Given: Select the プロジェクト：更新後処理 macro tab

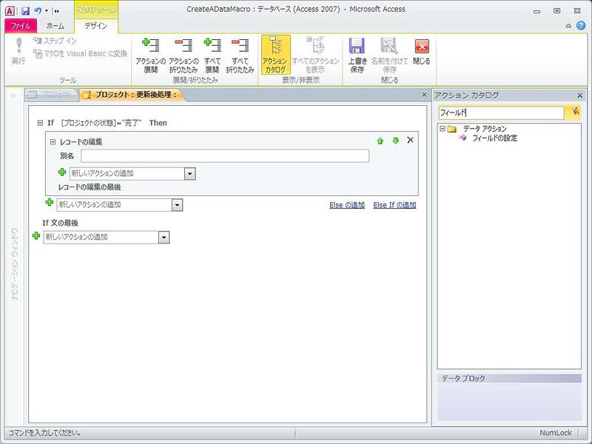Looking at the screenshot, I should 132,95.
